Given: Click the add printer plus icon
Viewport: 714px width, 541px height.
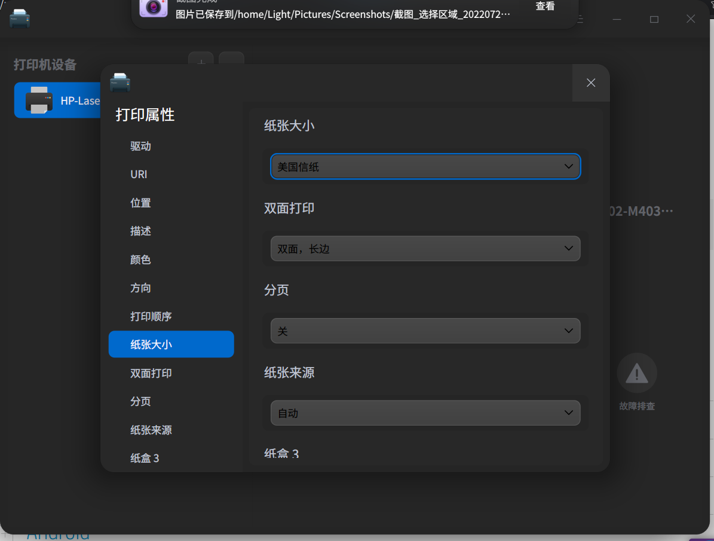Looking at the screenshot, I should tap(201, 60).
